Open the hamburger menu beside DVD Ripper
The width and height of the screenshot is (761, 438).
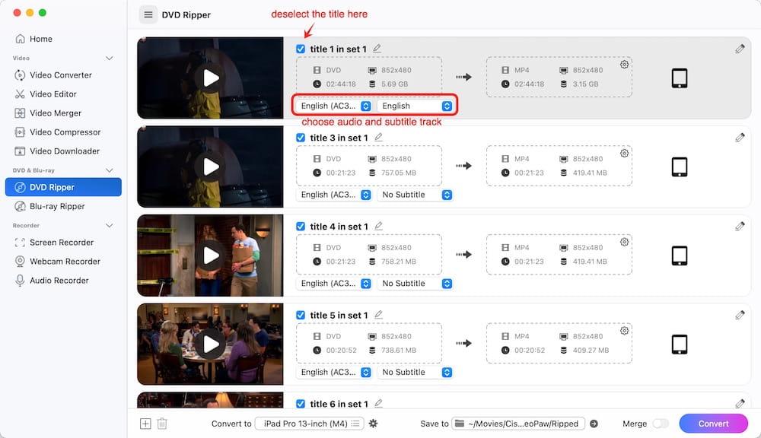coord(148,14)
